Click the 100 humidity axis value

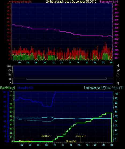tap(4, 92)
